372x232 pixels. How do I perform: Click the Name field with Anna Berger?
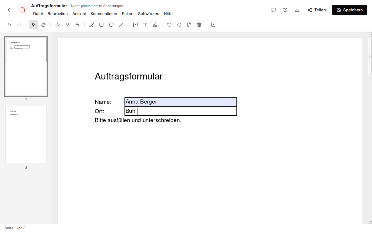[181, 102]
